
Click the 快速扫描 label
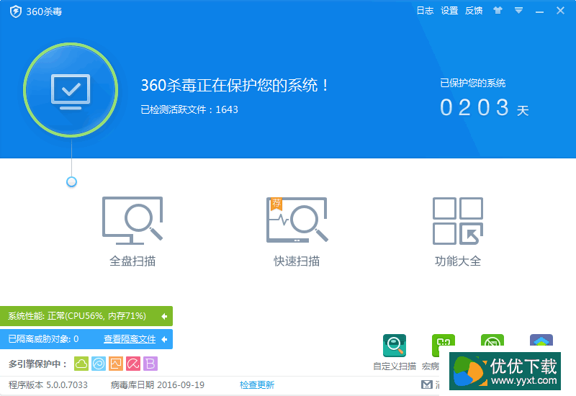pyautogui.click(x=297, y=261)
